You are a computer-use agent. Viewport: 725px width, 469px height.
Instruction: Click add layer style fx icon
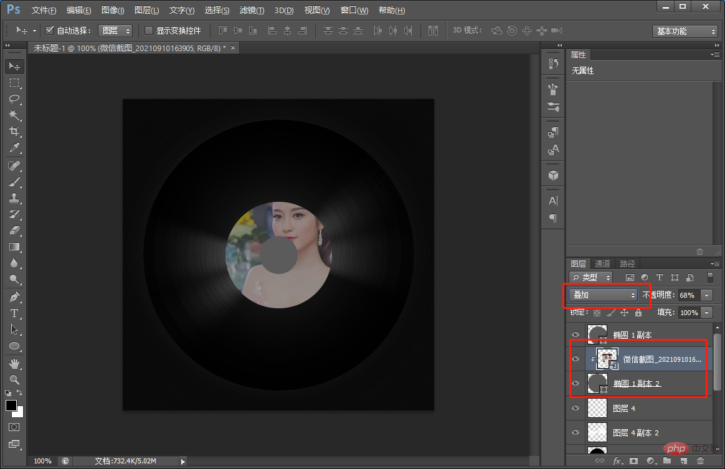click(617, 461)
